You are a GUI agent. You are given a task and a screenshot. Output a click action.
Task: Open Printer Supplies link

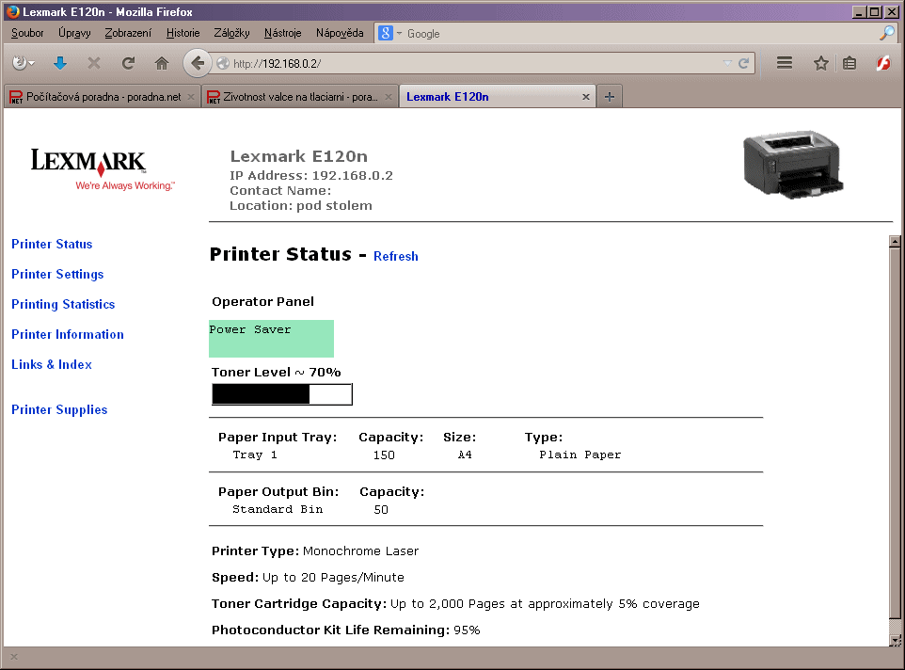tap(59, 409)
